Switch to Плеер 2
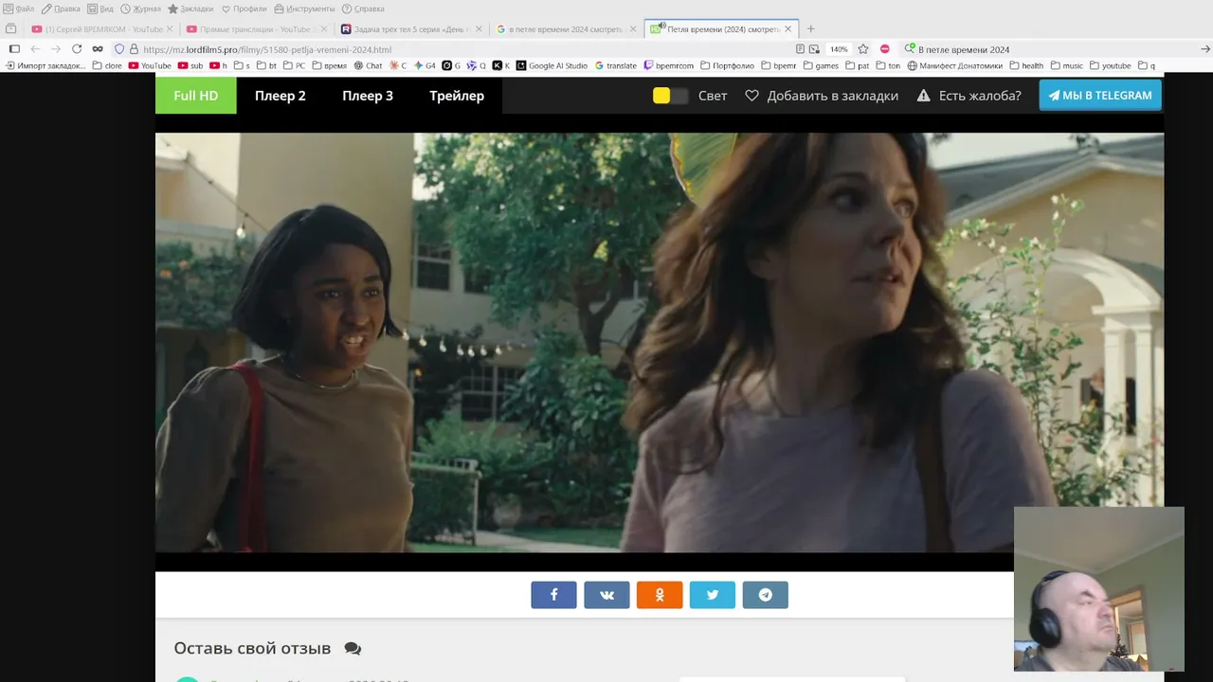Screen dimensions: 1213x682 [281, 96]
